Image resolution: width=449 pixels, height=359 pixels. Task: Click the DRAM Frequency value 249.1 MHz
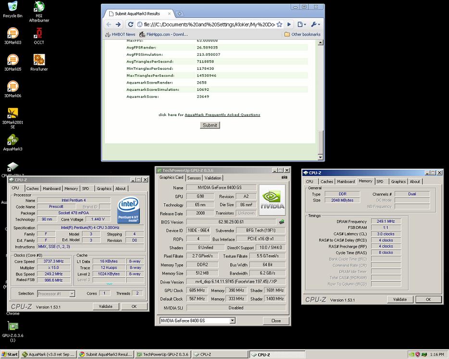(x=386, y=221)
